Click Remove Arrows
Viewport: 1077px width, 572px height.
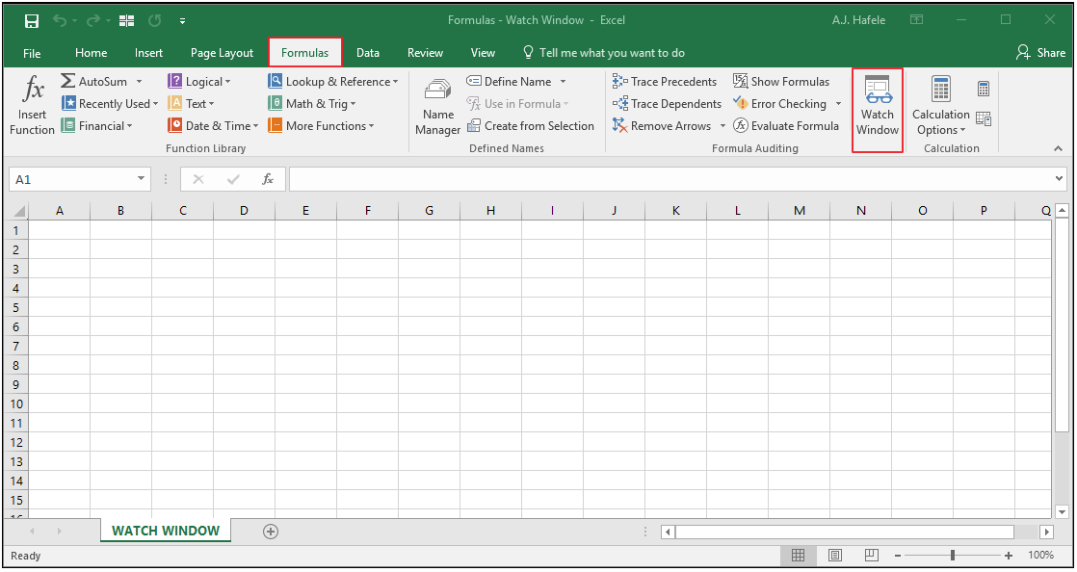(x=662, y=125)
